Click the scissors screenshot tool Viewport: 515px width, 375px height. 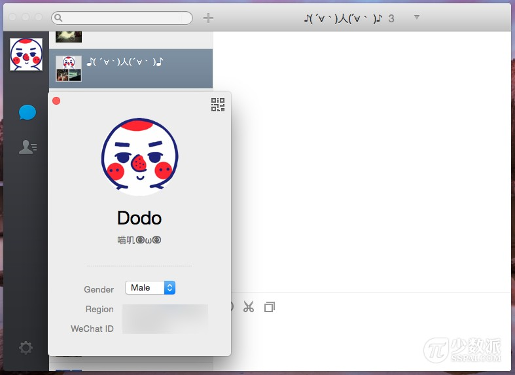click(249, 307)
